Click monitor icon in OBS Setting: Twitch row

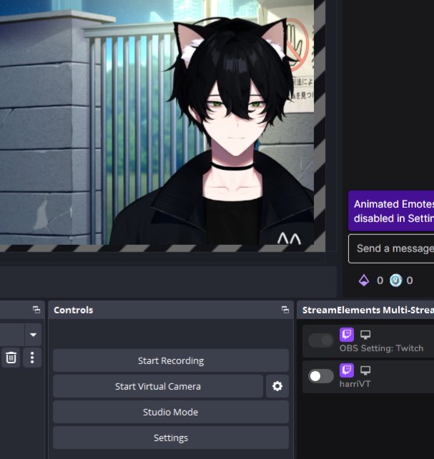[x=365, y=335]
